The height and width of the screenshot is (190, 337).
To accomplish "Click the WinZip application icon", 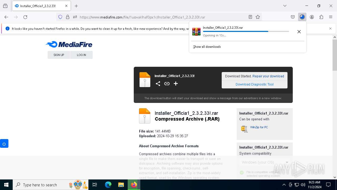I will tap(244, 129).
